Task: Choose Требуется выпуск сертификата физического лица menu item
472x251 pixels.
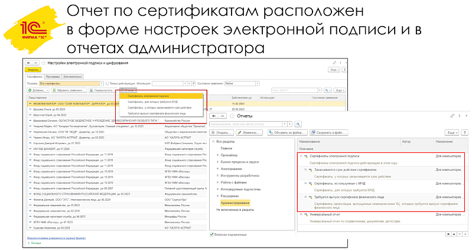Action: (161, 113)
